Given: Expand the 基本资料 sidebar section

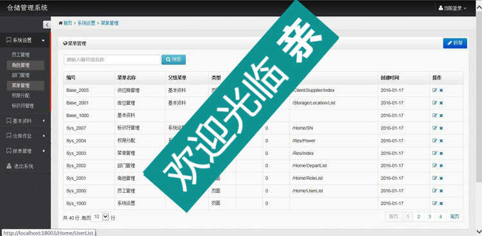Looking at the screenshot, I should [25, 121].
